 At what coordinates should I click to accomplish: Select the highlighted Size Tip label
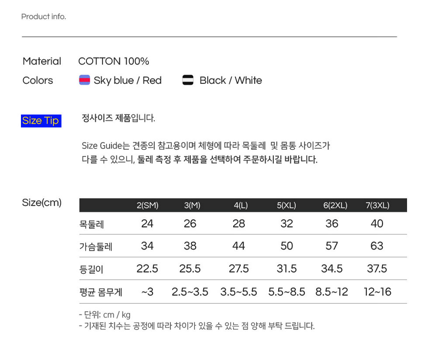tap(41, 121)
